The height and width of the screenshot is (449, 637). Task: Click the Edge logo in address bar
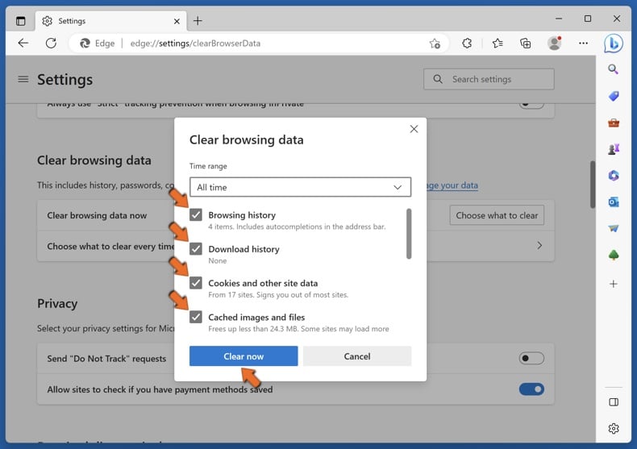coord(85,43)
